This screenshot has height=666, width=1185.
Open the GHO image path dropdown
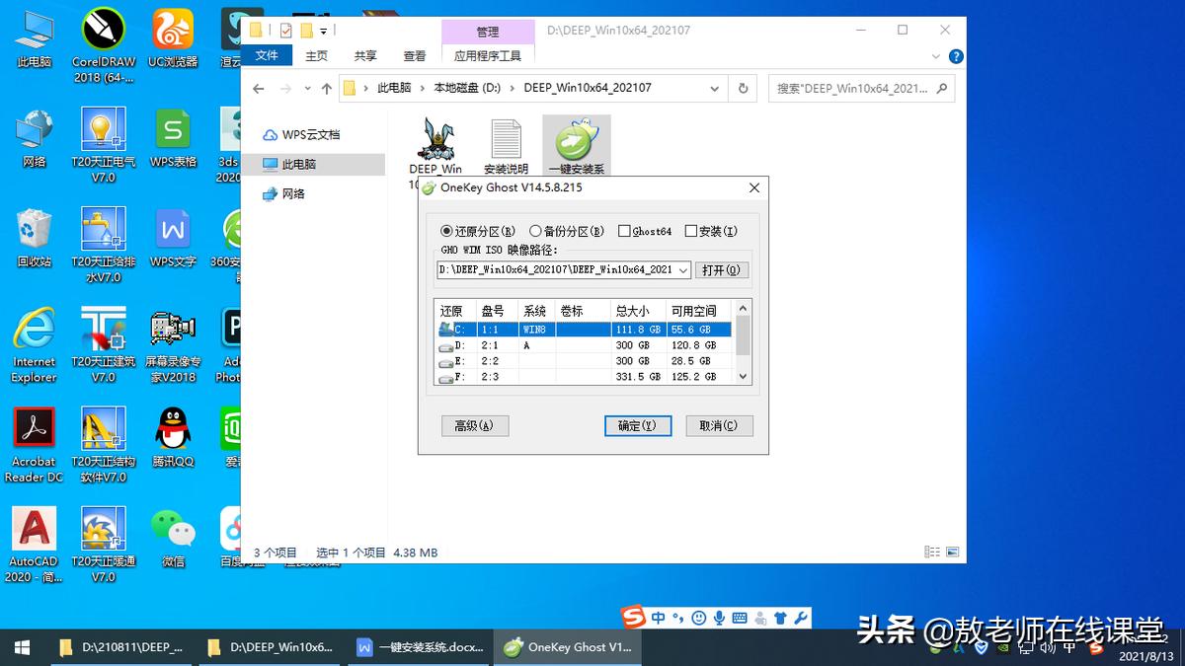(684, 269)
